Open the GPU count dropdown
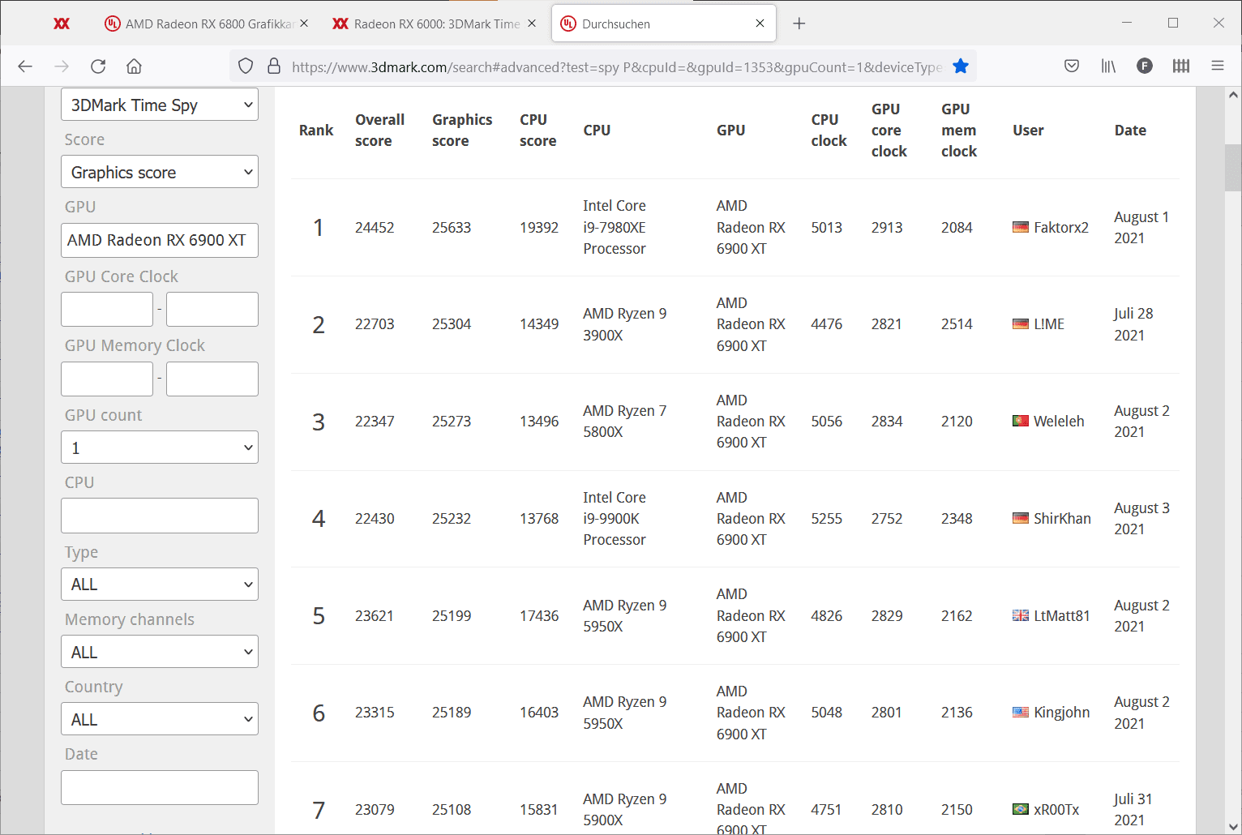Screen dimensions: 1242x835 pyautogui.click(x=160, y=447)
